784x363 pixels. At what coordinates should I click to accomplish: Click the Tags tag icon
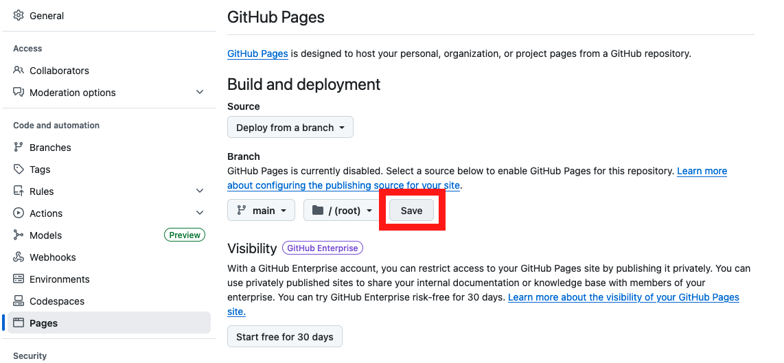tap(19, 169)
